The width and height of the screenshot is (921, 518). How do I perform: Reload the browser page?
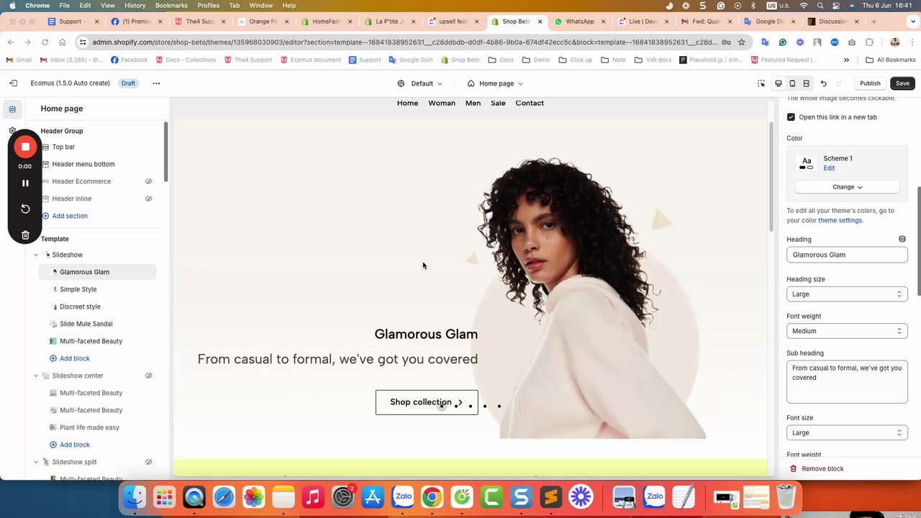[45, 42]
